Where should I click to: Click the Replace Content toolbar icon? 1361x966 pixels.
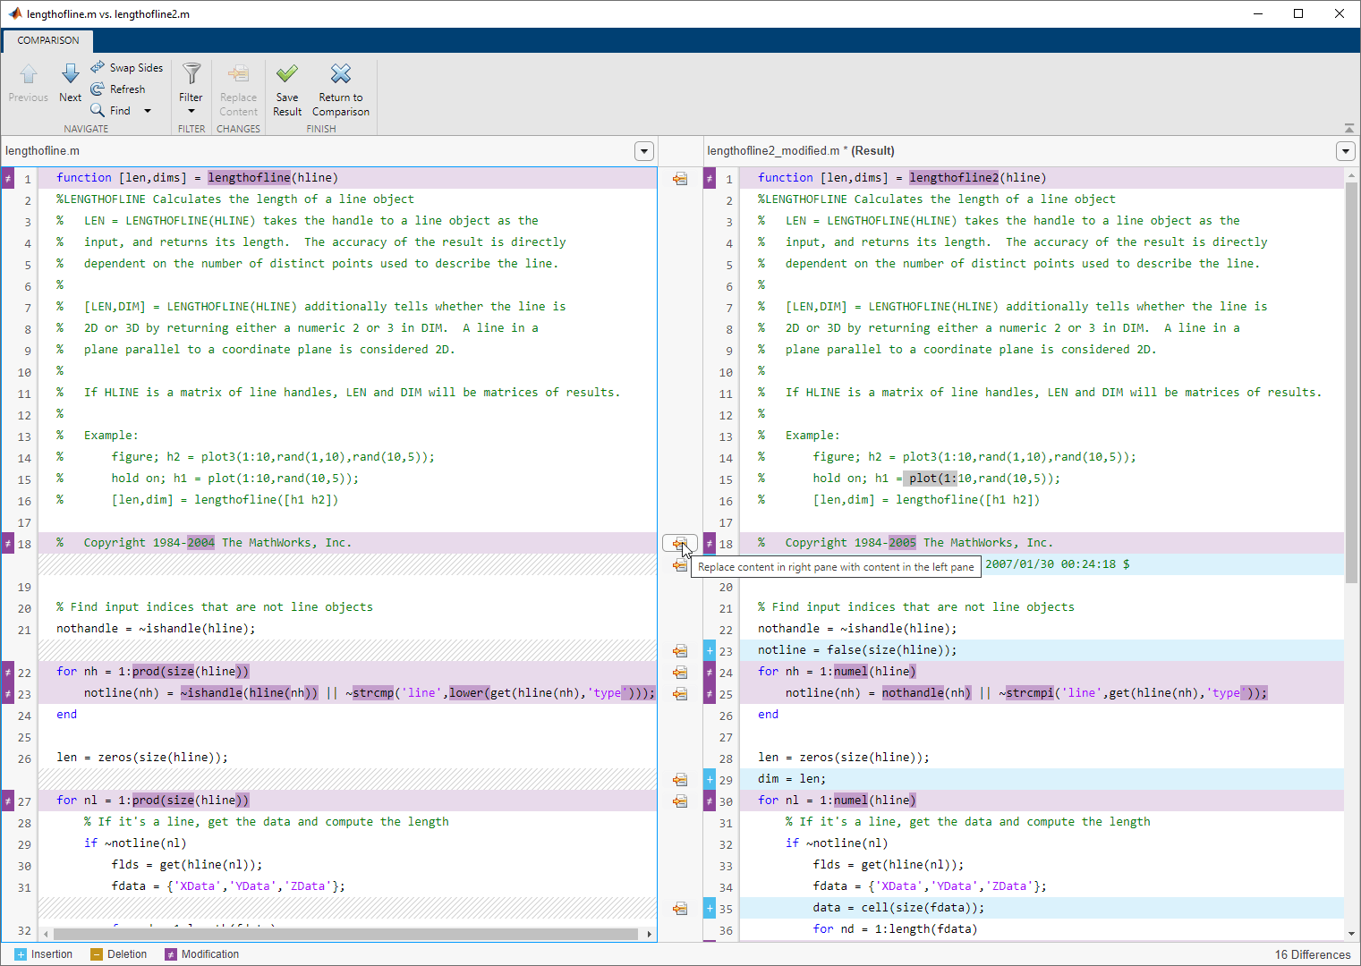pos(238,73)
